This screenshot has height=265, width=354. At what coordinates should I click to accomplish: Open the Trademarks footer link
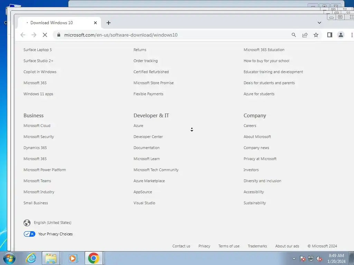point(257,246)
